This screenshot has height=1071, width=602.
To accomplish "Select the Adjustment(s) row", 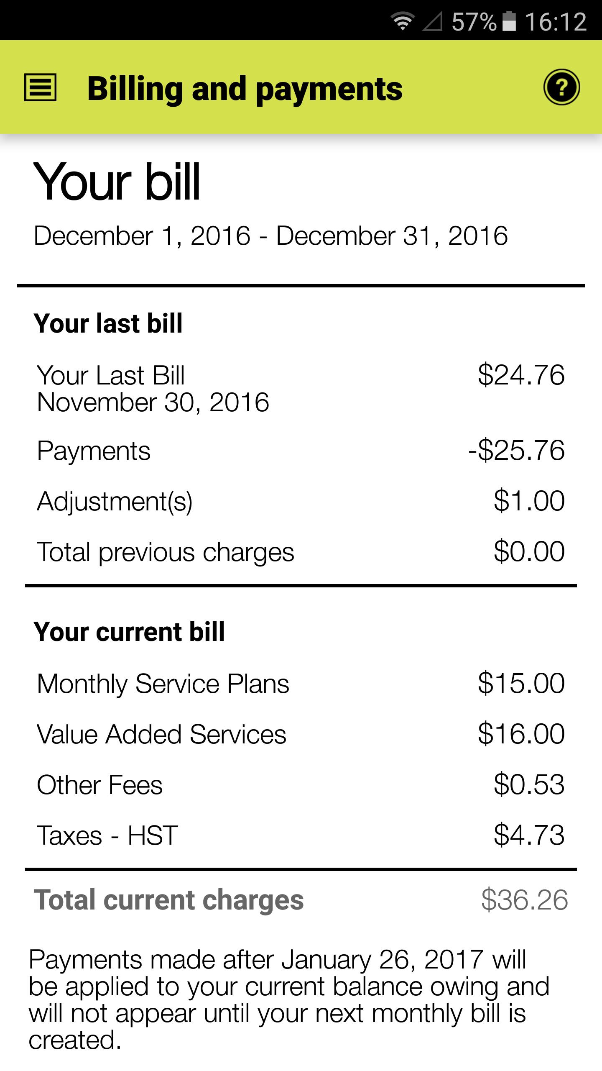I will coord(301,501).
